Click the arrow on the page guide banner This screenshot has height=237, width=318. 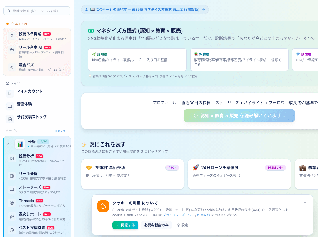click(x=204, y=10)
